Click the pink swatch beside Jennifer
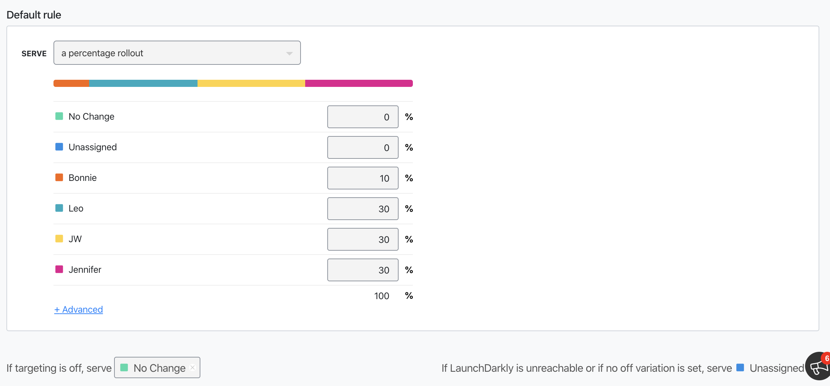Screen dimensions: 830x386 pyautogui.click(x=59, y=269)
